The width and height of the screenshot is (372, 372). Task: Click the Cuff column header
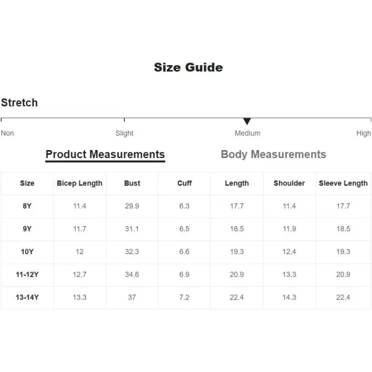pyautogui.click(x=184, y=183)
